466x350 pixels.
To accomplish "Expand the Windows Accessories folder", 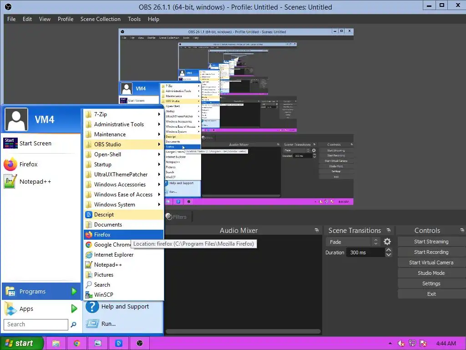I will (x=123, y=185).
